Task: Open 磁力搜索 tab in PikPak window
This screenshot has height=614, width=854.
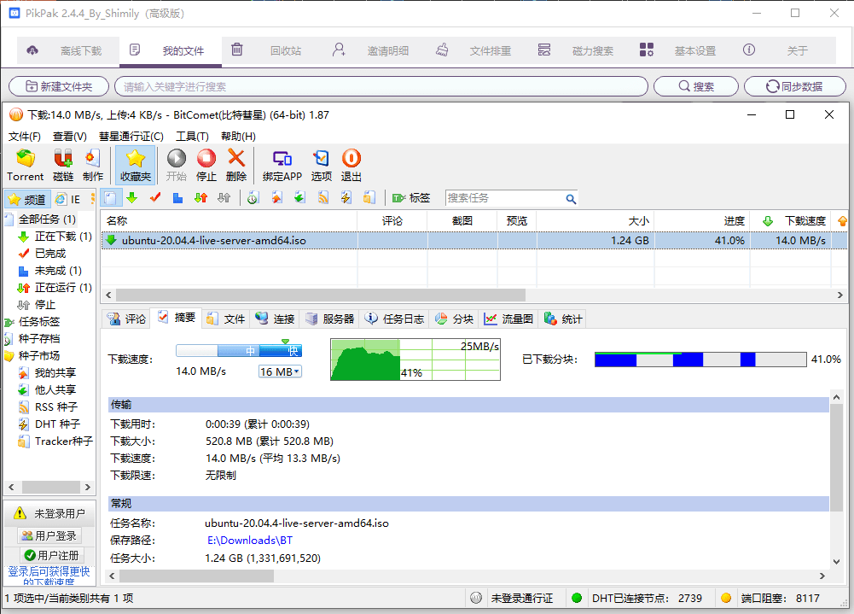Action: (x=581, y=51)
